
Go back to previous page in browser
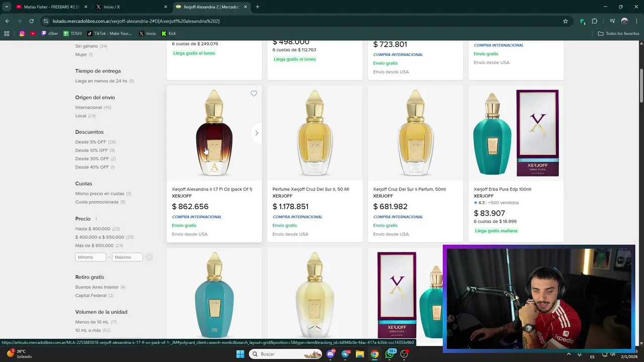pyautogui.click(x=7, y=21)
